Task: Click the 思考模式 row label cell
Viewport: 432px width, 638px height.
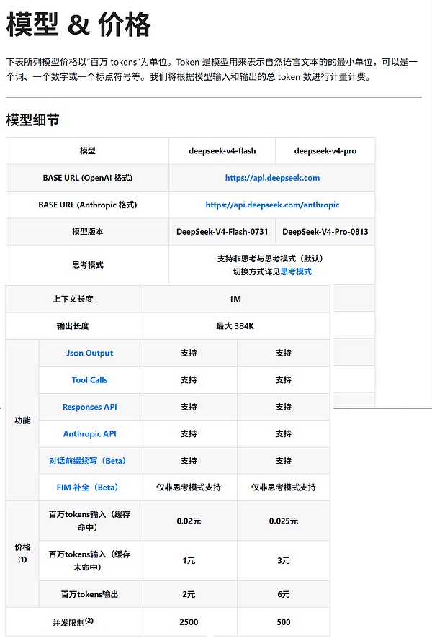Action: 87,265
